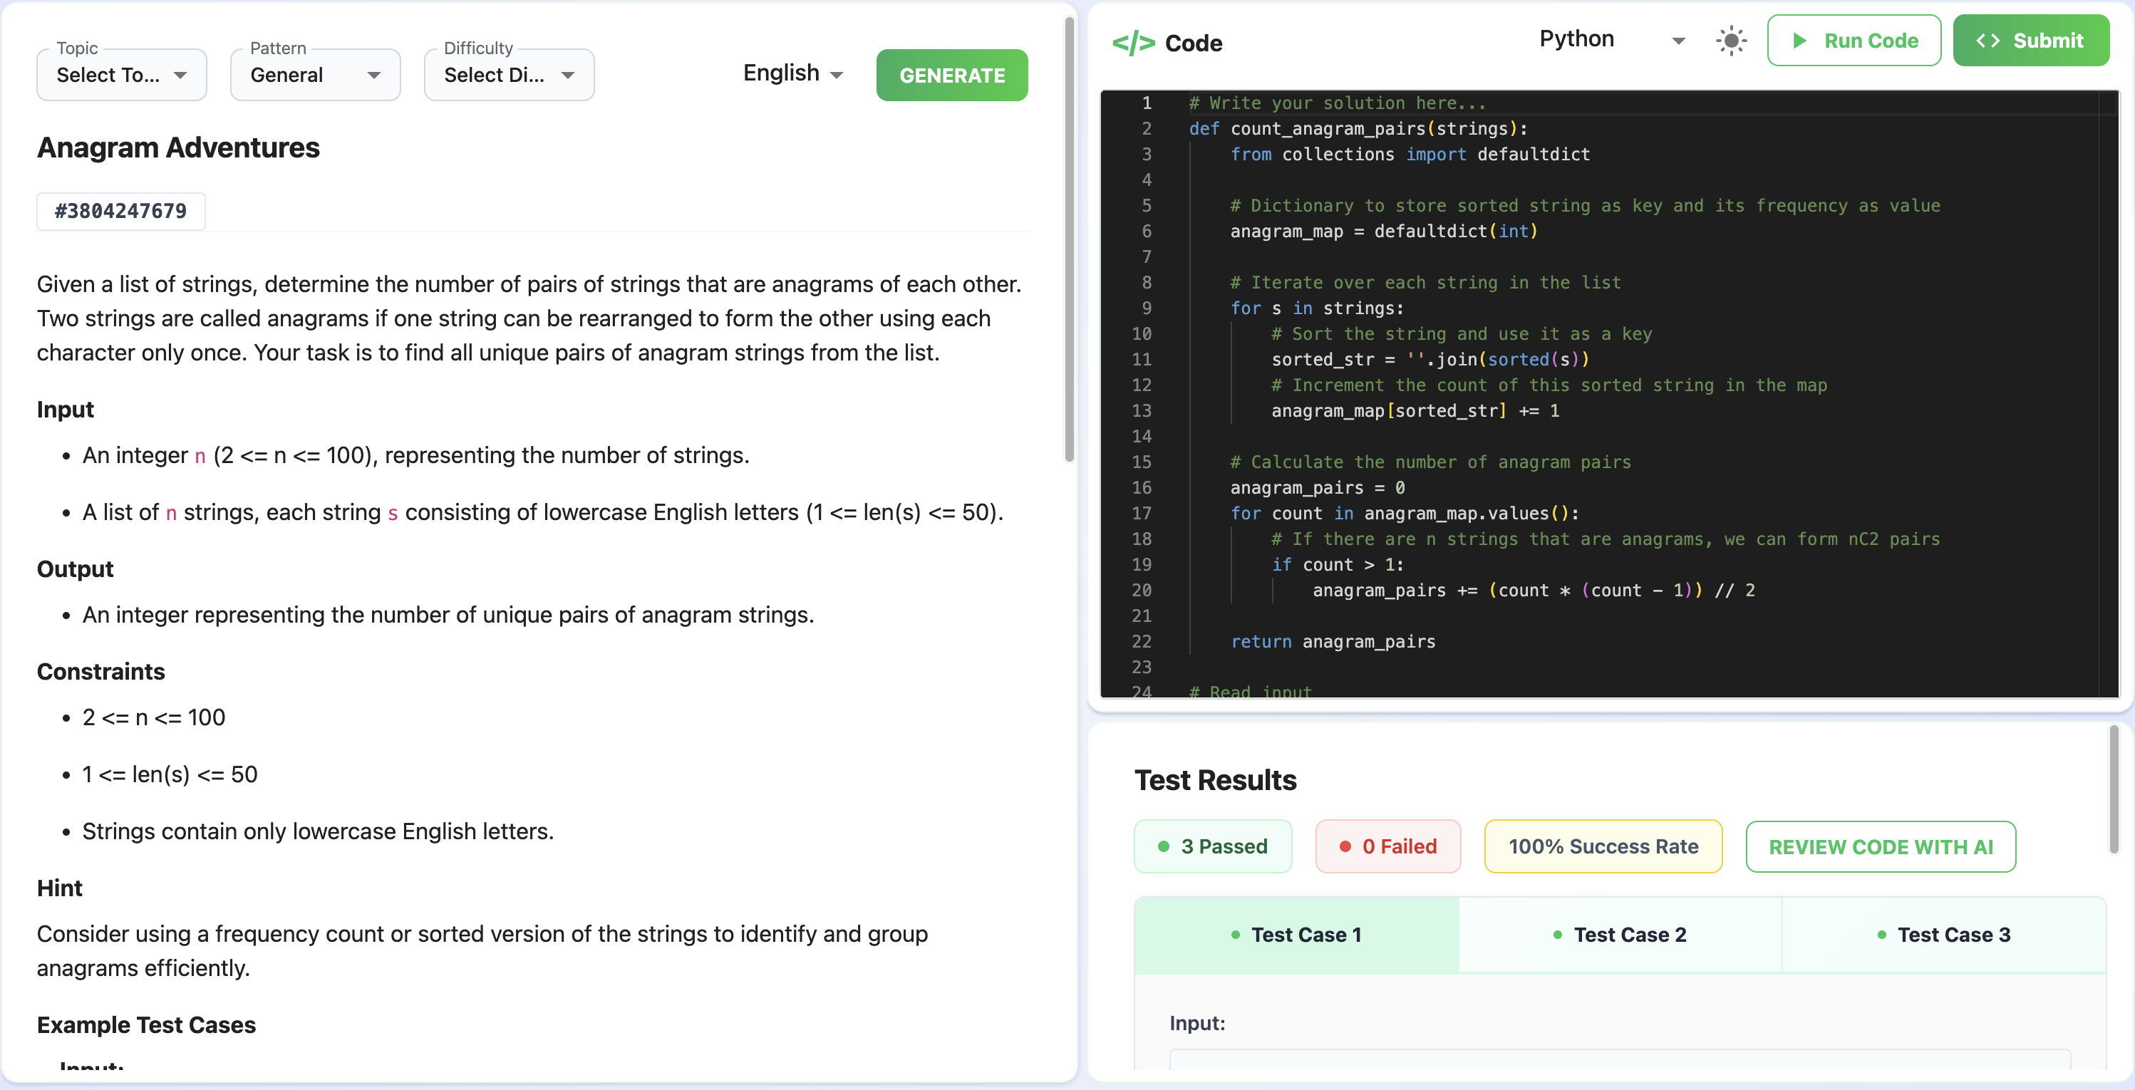Click the GENERATE button

[951, 75]
